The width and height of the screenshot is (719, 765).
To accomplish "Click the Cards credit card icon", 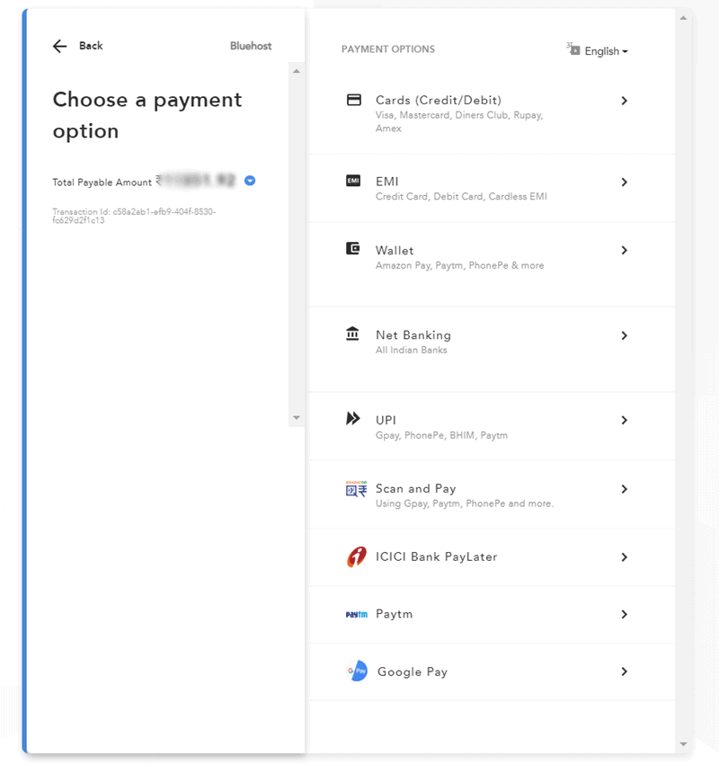I will 353,100.
